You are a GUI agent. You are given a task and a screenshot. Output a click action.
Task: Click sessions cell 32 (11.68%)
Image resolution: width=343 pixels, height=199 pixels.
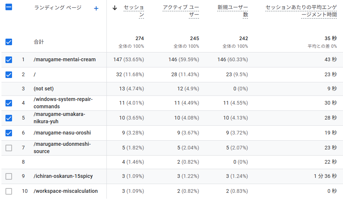click(130, 75)
